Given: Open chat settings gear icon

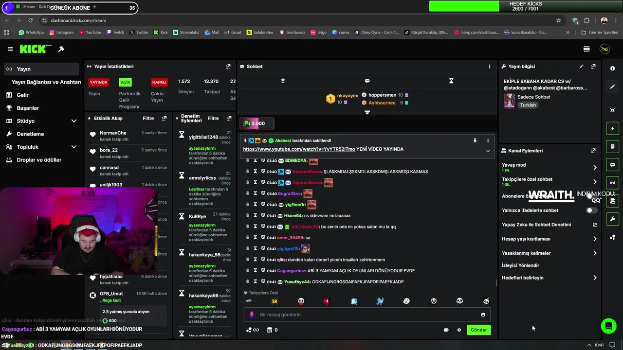Looking at the screenshot, I should point(459,330).
